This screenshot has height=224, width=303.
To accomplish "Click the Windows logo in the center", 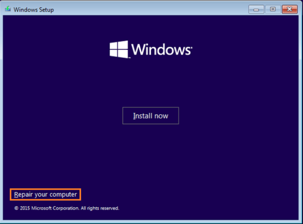I will [151, 49].
